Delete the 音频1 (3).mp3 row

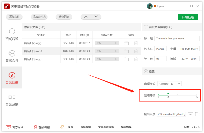pos(136,51)
